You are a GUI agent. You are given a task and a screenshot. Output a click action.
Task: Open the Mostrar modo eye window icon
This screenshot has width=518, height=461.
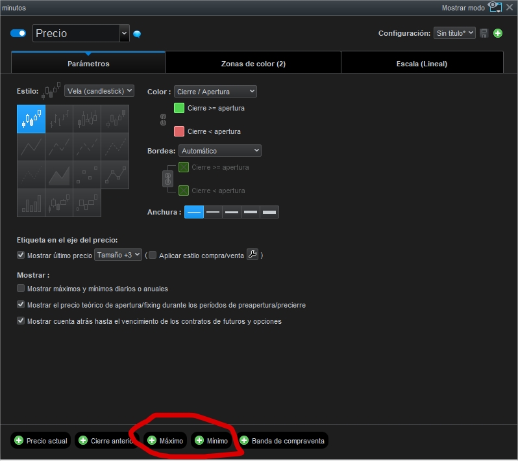[x=495, y=7]
